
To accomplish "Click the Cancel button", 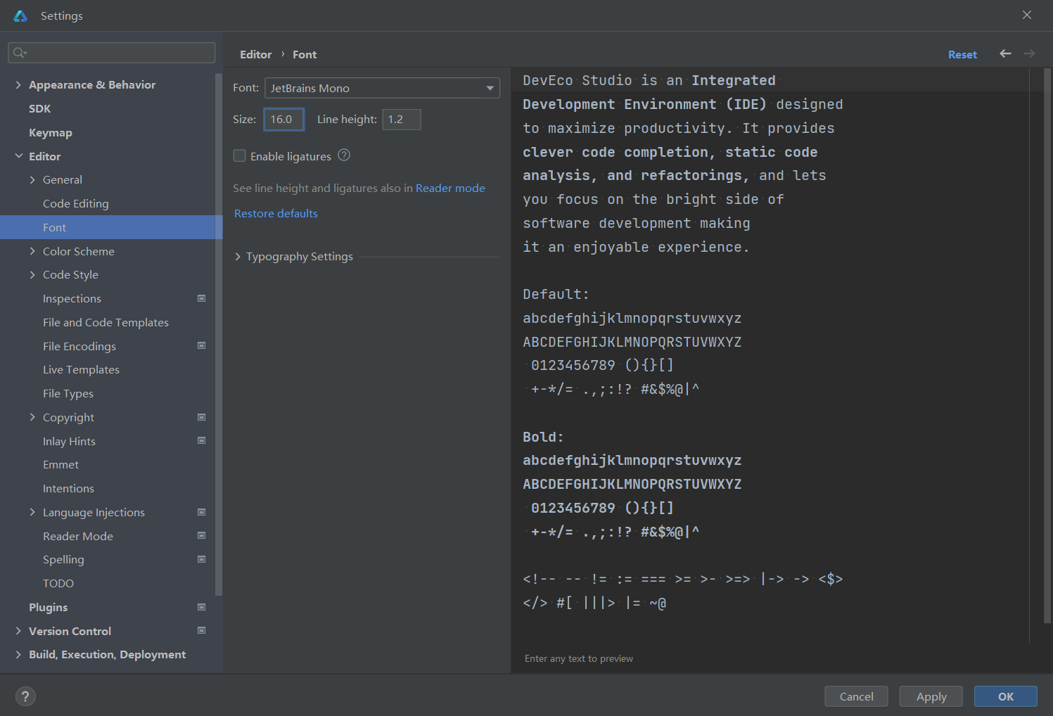I will tap(856, 696).
